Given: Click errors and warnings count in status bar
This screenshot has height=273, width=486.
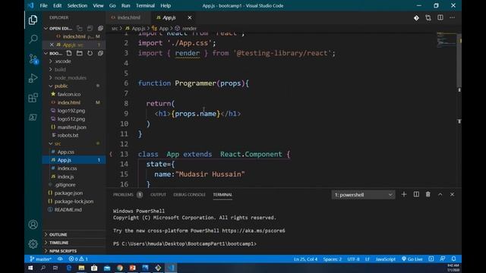Looking at the screenshot, I should pyautogui.click(x=78, y=259).
